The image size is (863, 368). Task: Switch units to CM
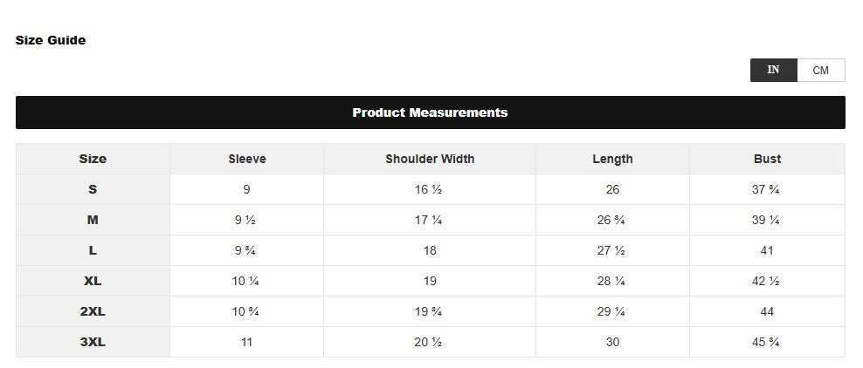(x=820, y=71)
